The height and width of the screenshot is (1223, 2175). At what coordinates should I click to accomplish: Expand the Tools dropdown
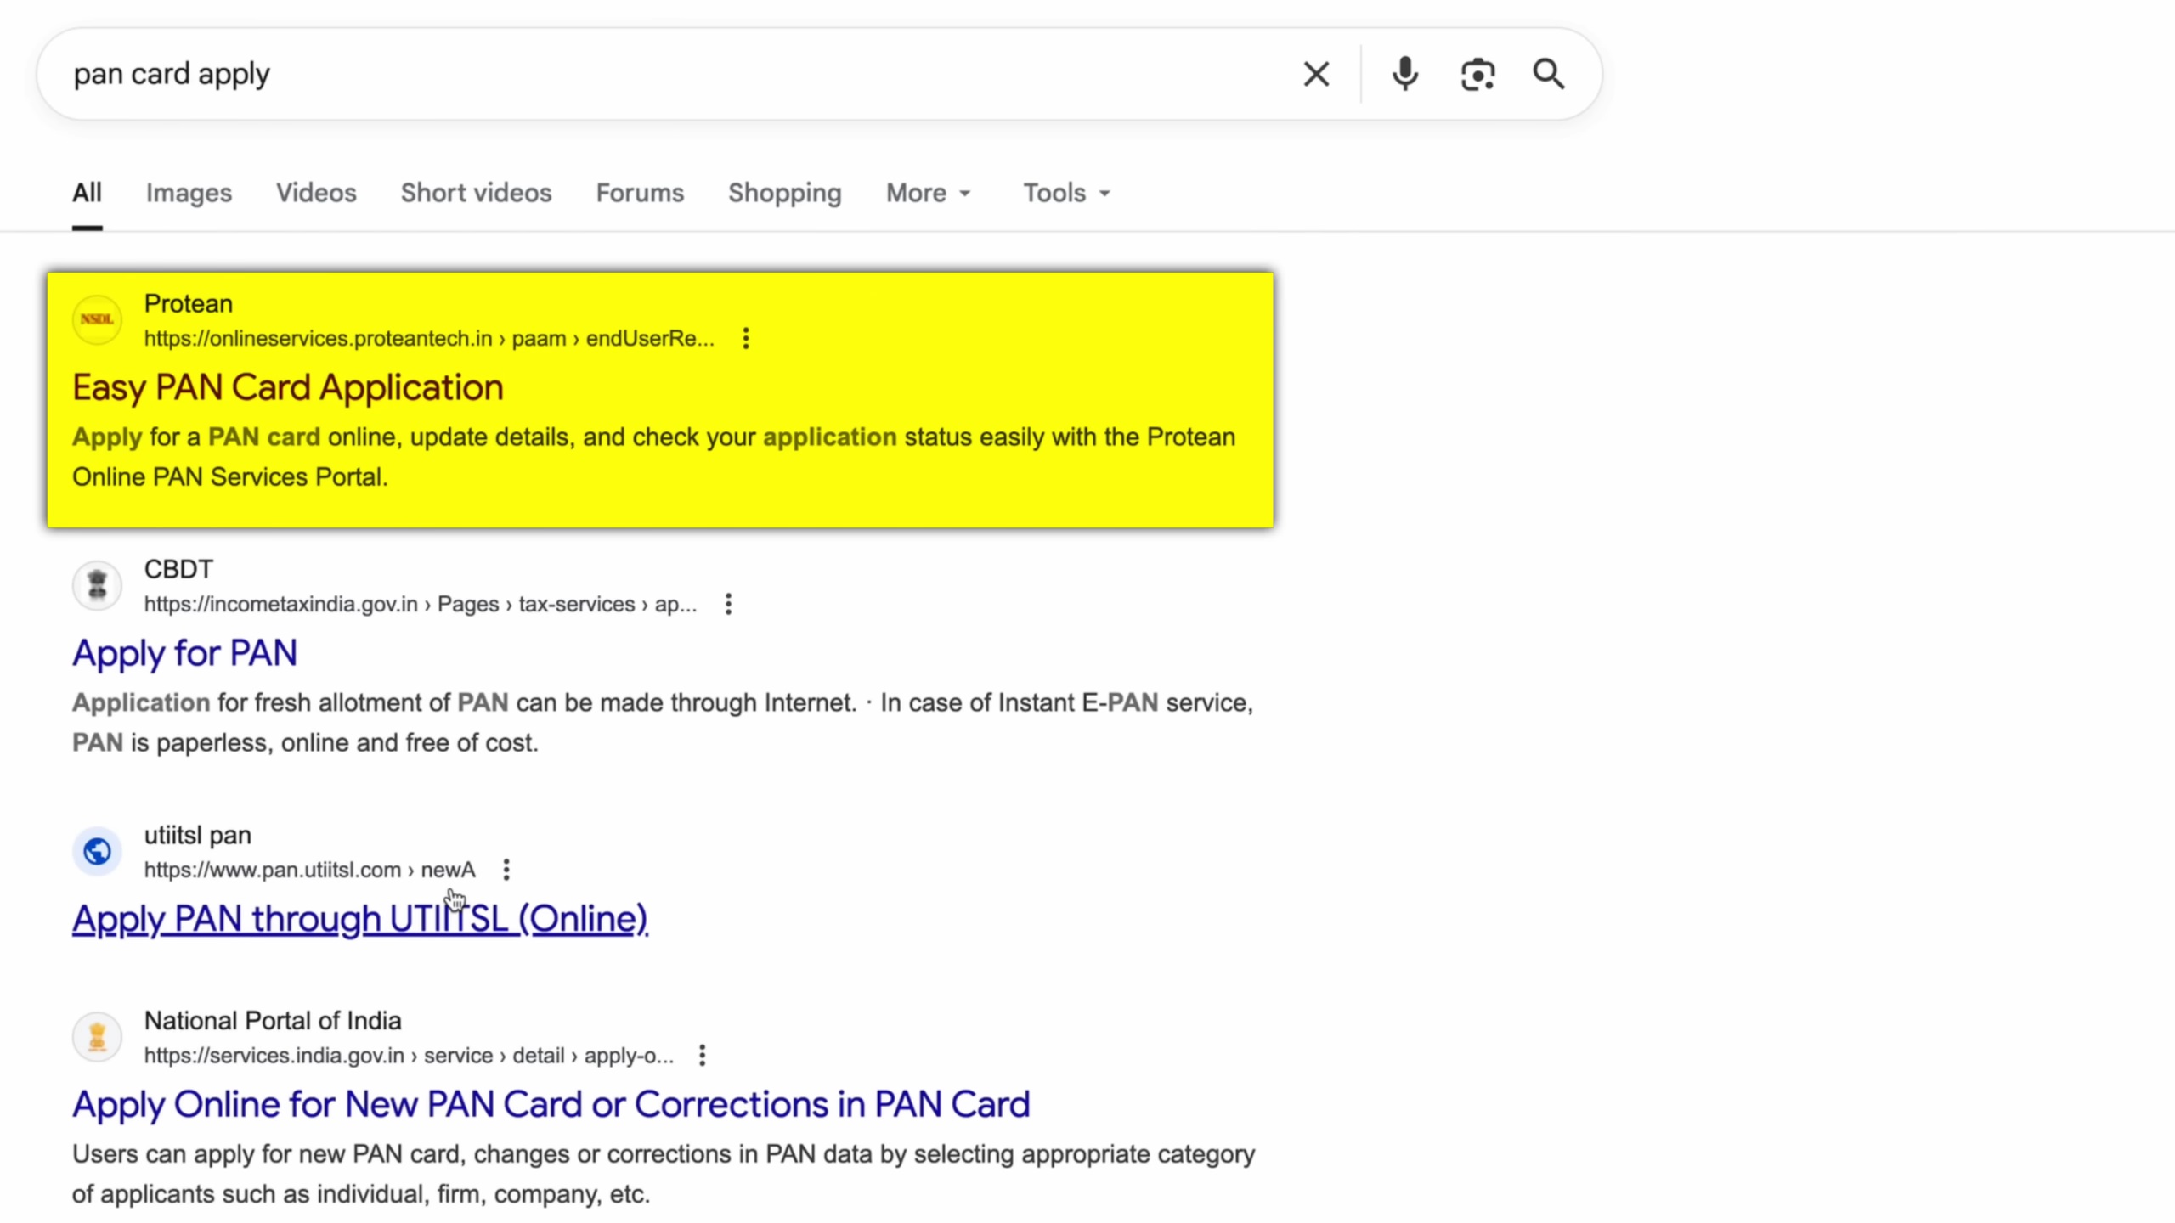[x=1066, y=194]
